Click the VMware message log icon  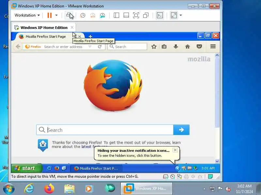210,176
